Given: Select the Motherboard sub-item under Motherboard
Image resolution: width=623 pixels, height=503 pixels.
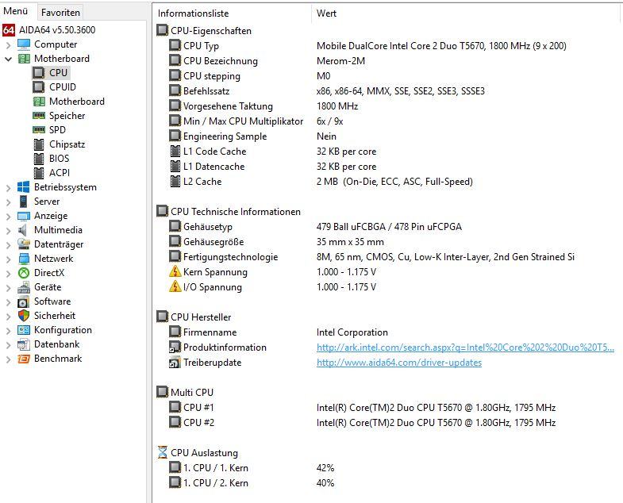Looking at the screenshot, I should click(77, 102).
